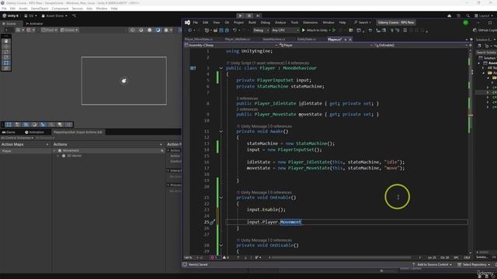This screenshot has height=279, width=497.
Task: Collapse the OnEnable method code fold
Action: click(221, 198)
